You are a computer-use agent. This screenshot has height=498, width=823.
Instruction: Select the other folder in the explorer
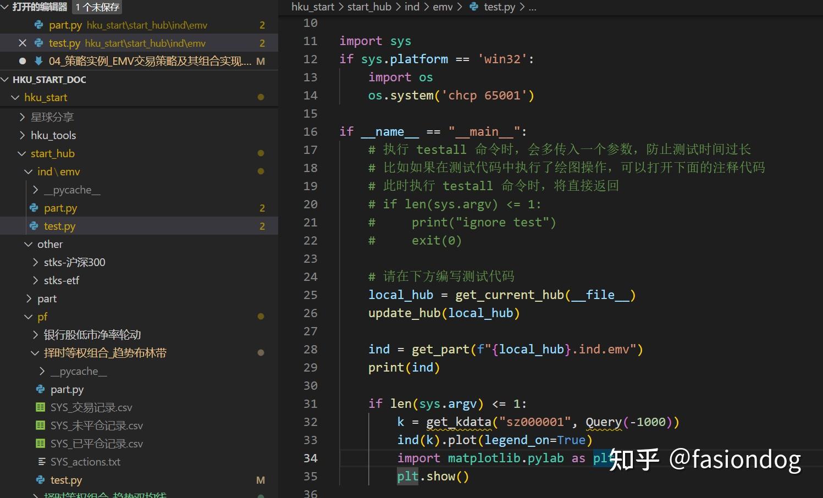tap(50, 244)
